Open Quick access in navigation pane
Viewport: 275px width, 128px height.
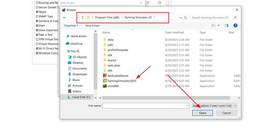pos(76,36)
